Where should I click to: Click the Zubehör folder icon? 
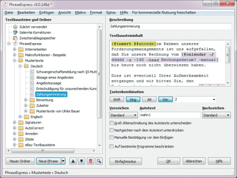tap(32, 106)
